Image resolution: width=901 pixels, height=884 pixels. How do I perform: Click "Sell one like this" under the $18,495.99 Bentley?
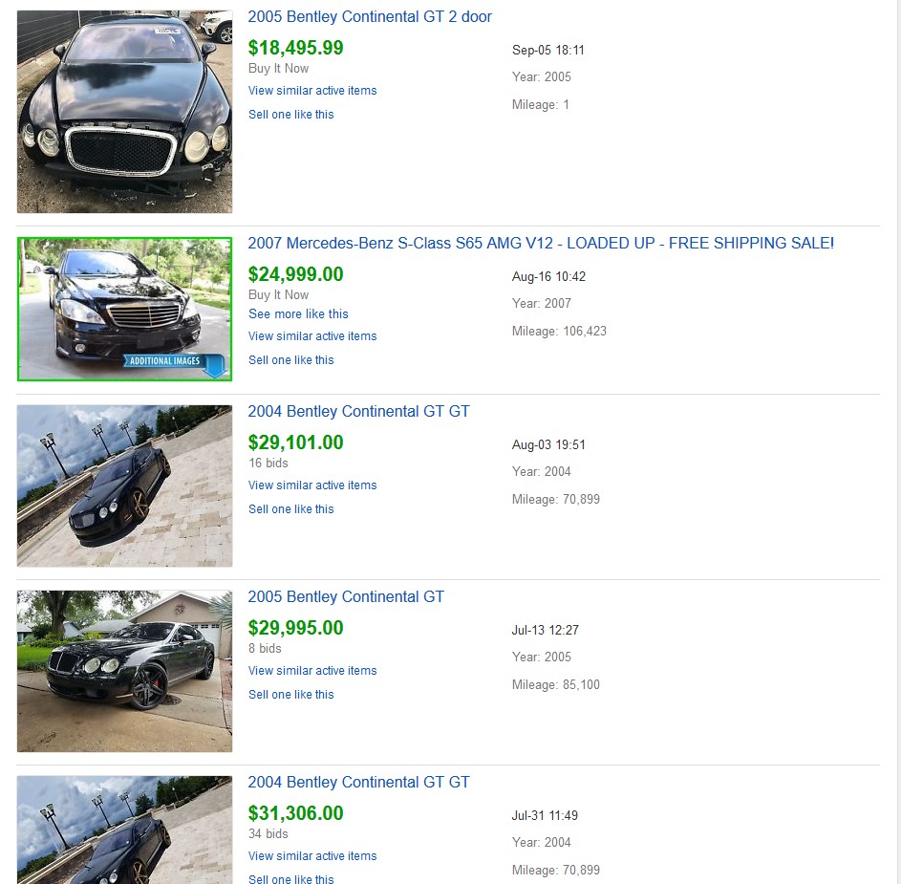coord(291,115)
